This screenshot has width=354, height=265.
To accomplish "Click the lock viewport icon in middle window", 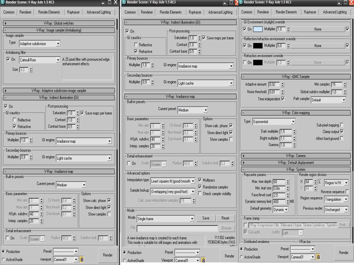I will pyautogui.click(x=204, y=260).
